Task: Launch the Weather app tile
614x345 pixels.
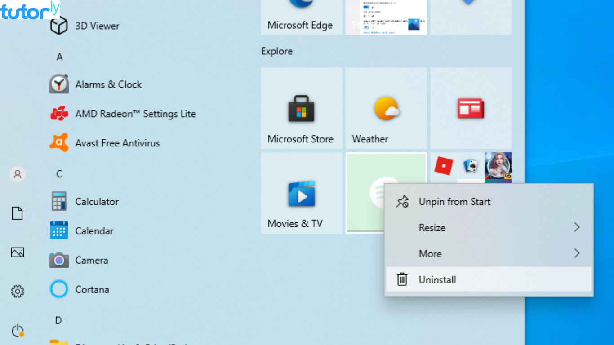Action: (x=386, y=108)
